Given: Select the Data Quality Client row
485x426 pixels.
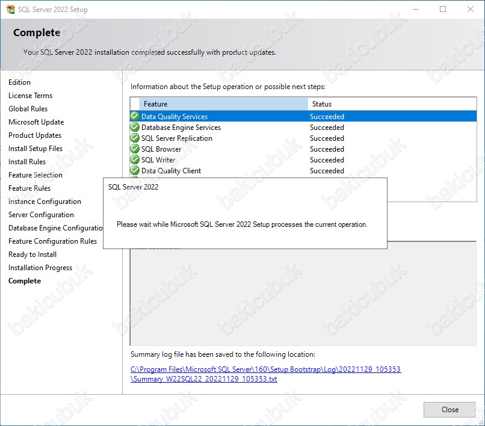Looking at the screenshot, I should point(303,170).
